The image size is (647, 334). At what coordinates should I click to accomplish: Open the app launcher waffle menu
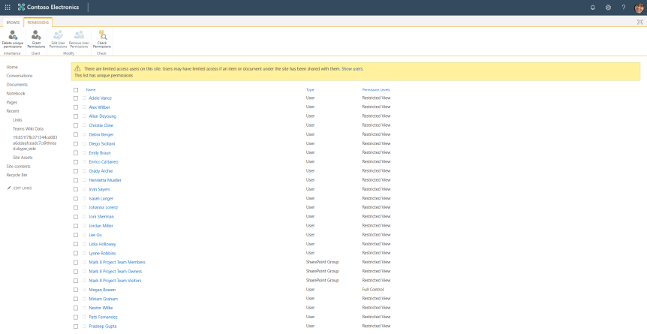(8, 8)
